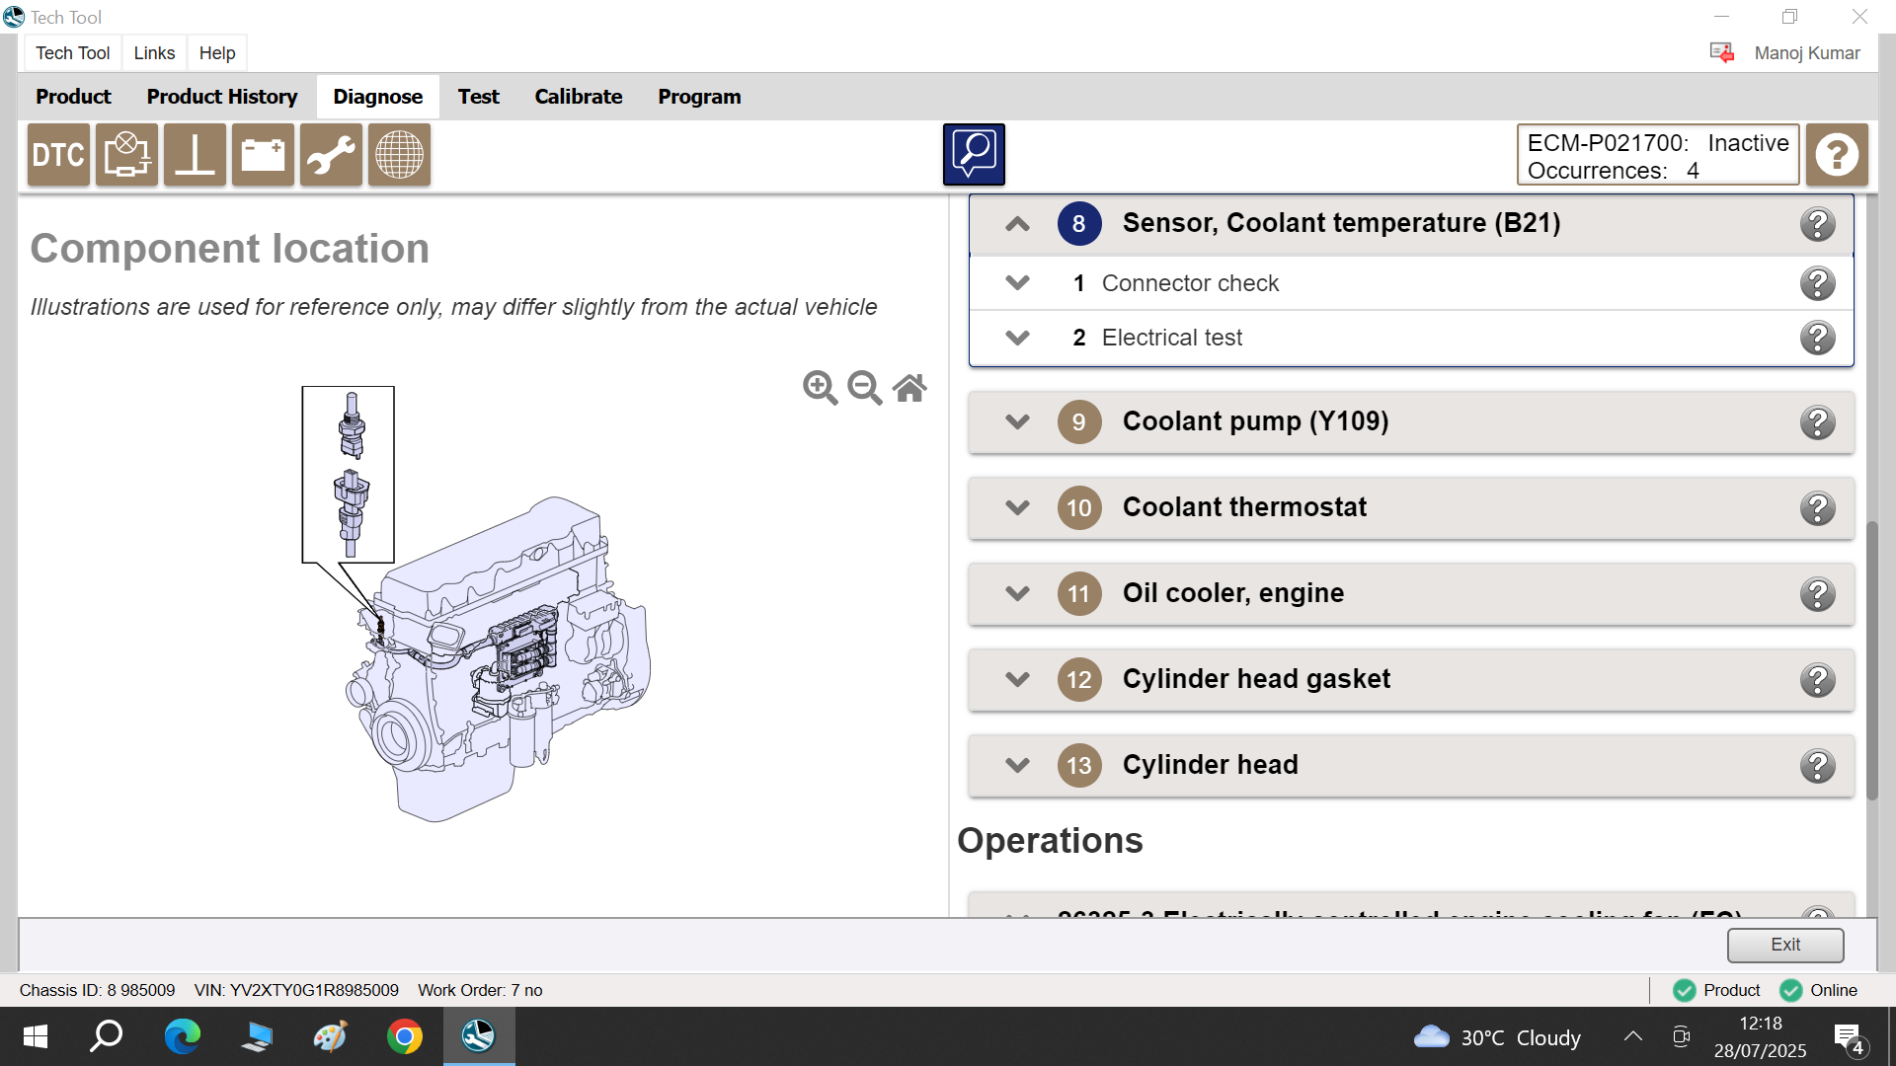Click the large help question-mark button
Viewport: 1896px width, 1066px height.
[x=1837, y=155]
